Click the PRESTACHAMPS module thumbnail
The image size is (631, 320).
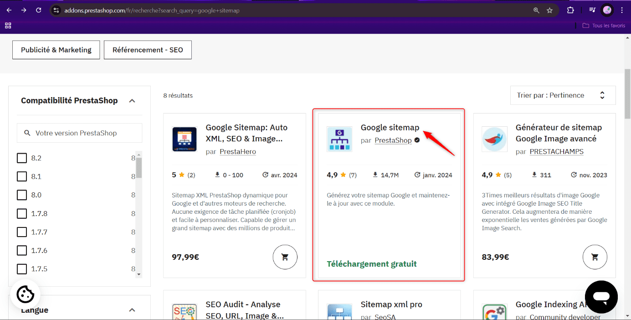(x=494, y=139)
